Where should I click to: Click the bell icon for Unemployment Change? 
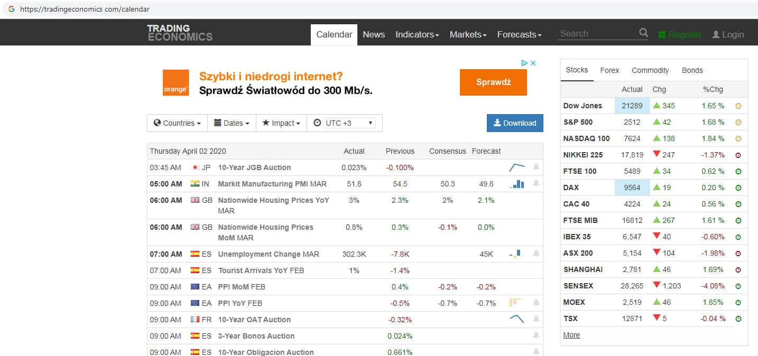click(x=536, y=254)
